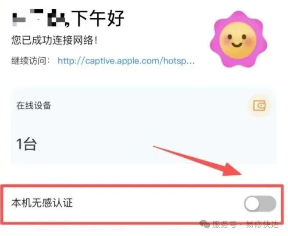
Task: Enable the 本机无感认证 switch
Action: 260,204
